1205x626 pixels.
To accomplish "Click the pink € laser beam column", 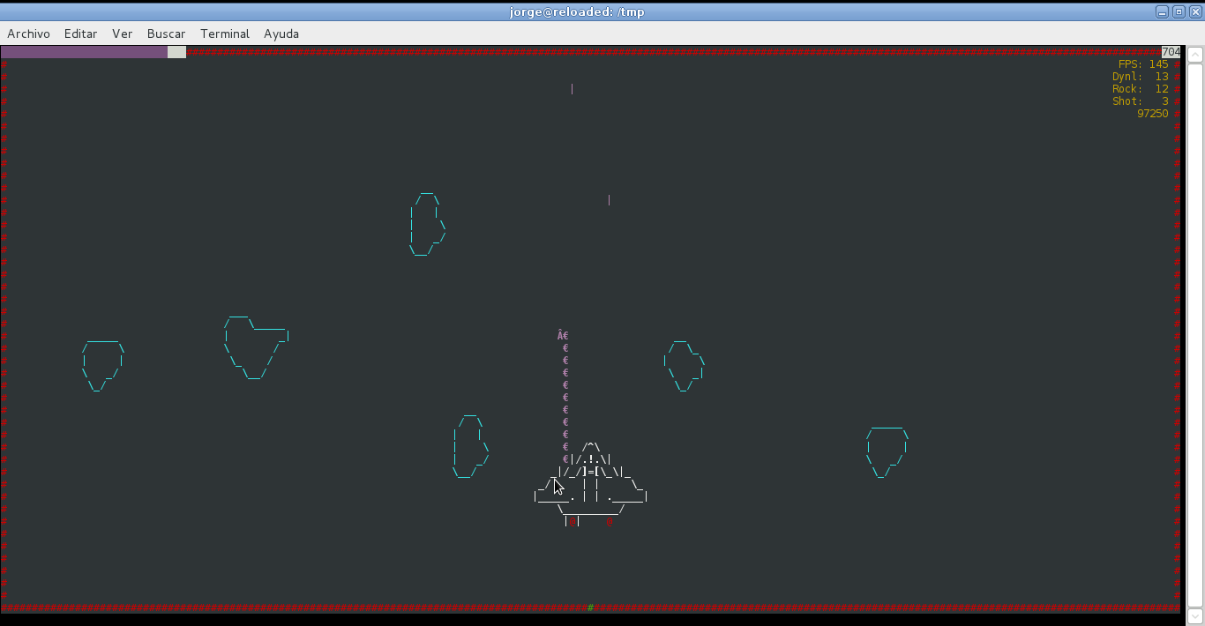I will 565,397.
